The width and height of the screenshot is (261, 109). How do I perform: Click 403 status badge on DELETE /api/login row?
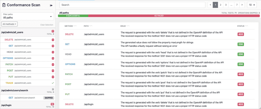tap(241, 104)
